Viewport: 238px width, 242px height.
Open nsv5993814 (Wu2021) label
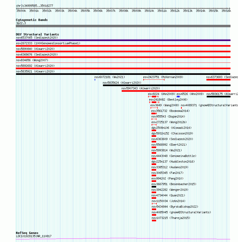167,150
